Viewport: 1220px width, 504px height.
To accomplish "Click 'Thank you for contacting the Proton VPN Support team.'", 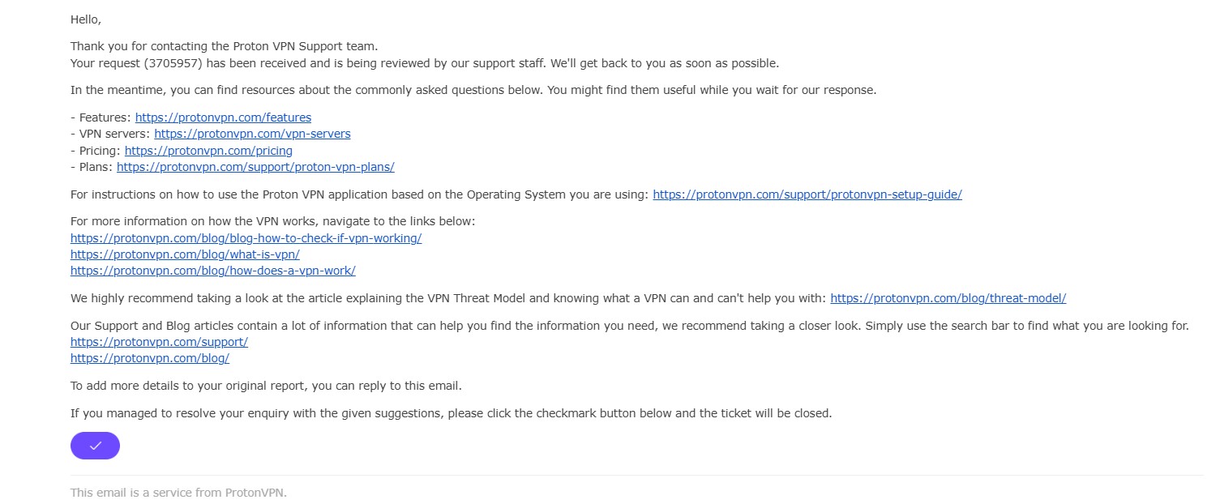I will [x=225, y=47].
